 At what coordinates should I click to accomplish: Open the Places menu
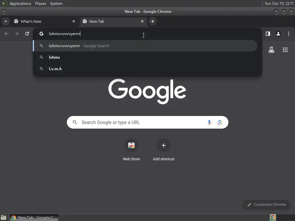(x=41, y=3)
